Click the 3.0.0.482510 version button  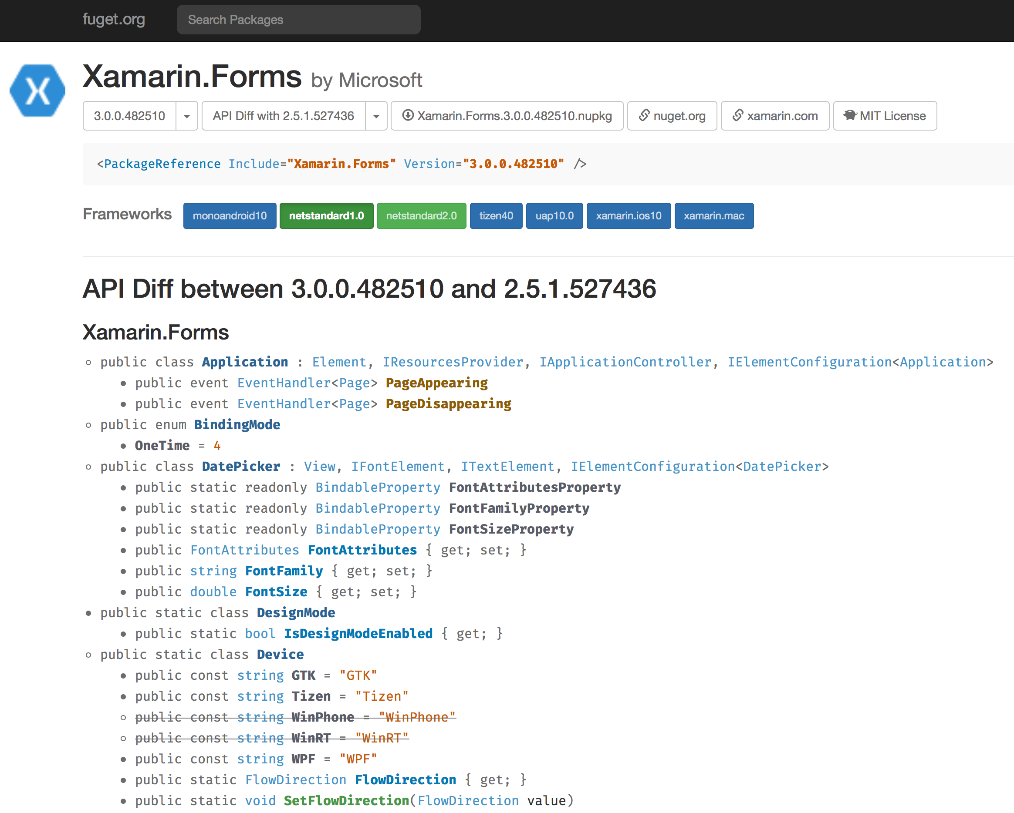129,116
